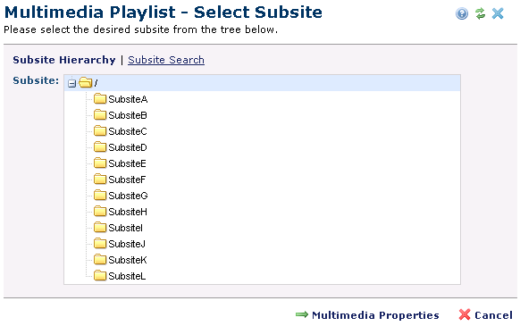The image size is (520, 326).
Task: Select SubsiteC in the tree
Action: [x=128, y=131]
